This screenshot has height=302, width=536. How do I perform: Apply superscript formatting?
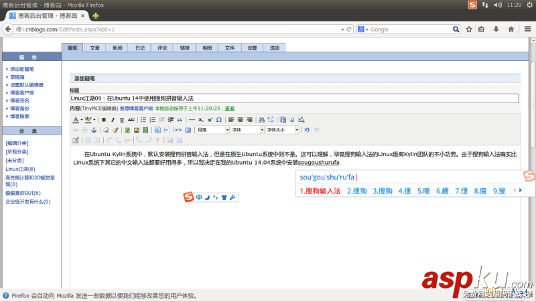tap(210, 120)
